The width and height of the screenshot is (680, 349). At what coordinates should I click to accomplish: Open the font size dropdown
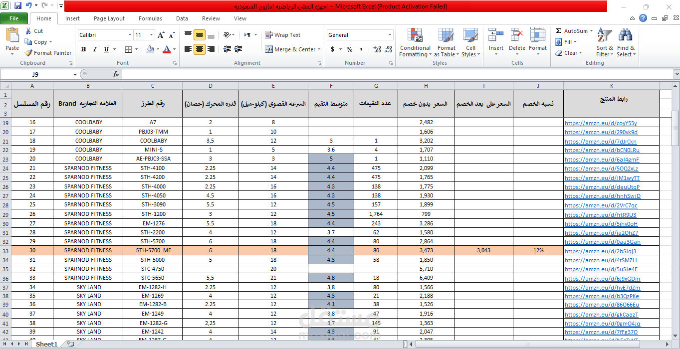(152, 35)
